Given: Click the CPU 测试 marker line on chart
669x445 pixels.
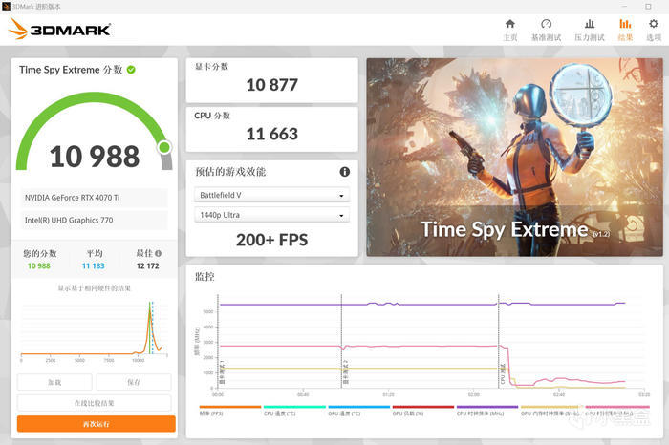Looking at the screenshot, I should click(498, 341).
